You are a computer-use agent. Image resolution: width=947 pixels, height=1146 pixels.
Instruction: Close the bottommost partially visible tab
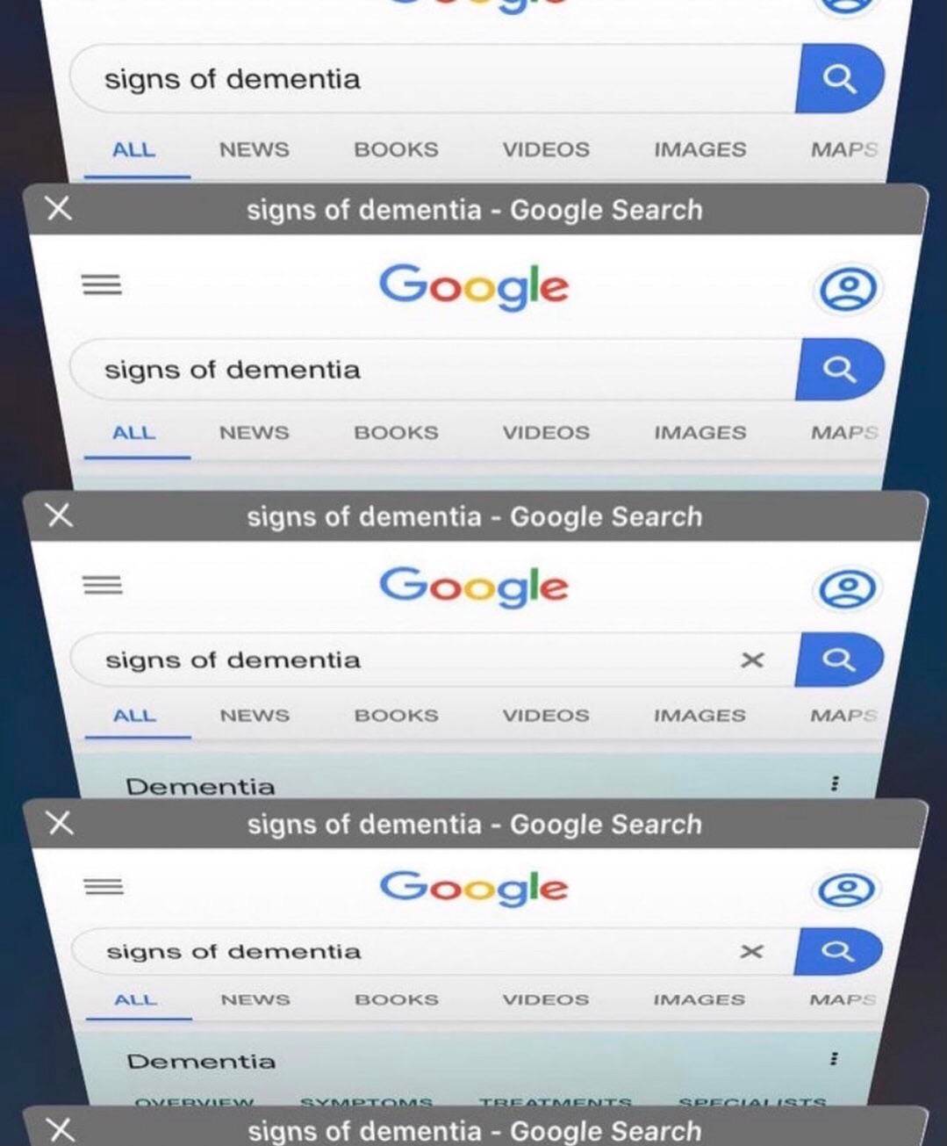60,1129
